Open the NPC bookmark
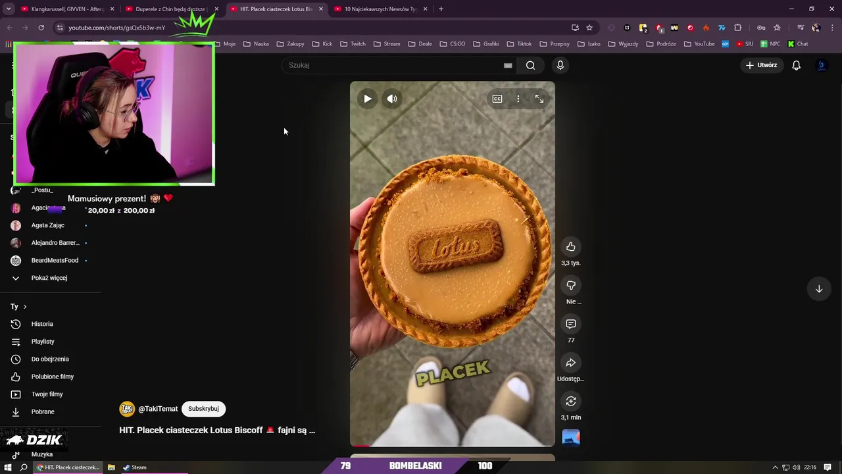This screenshot has height=474, width=842. pos(770,44)
